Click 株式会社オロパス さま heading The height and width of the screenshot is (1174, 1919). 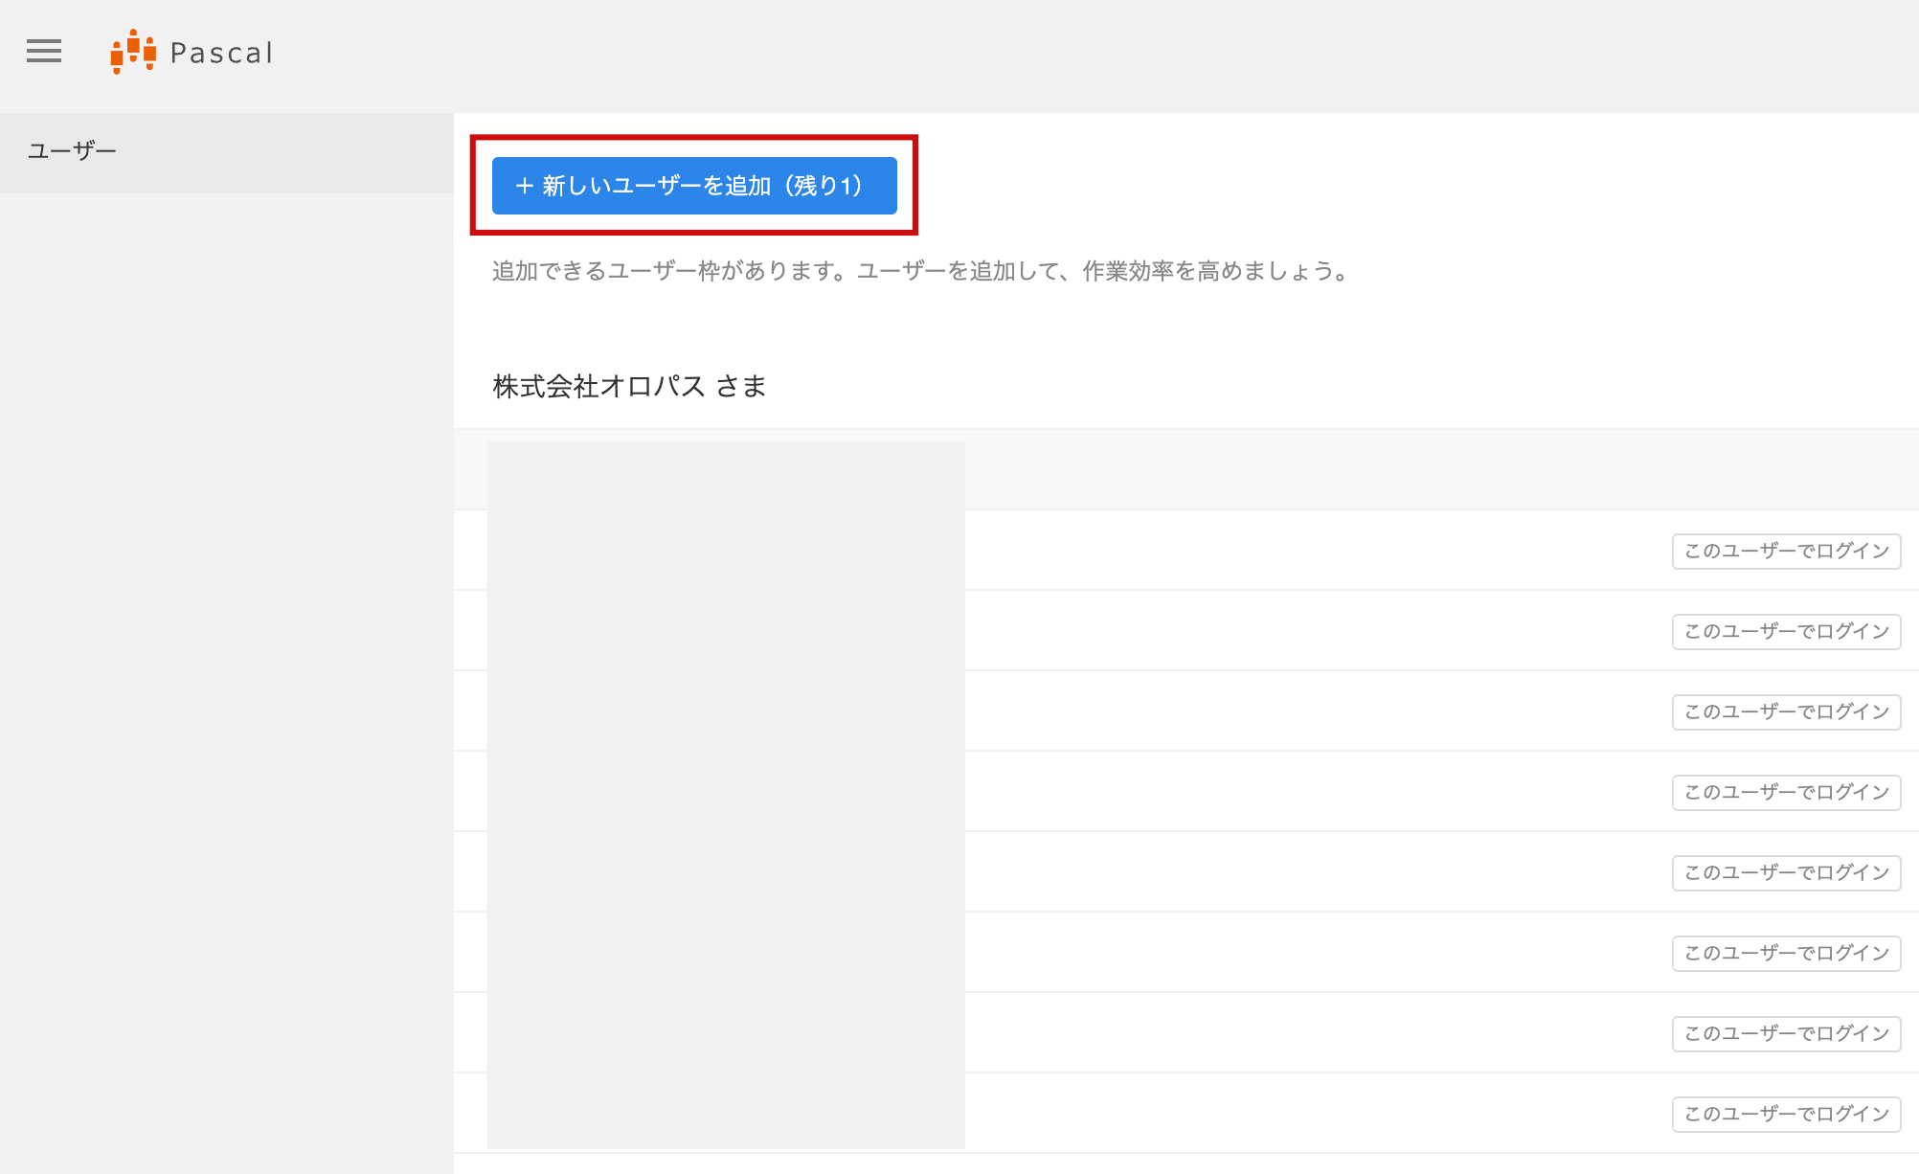(x=629, y=386)
